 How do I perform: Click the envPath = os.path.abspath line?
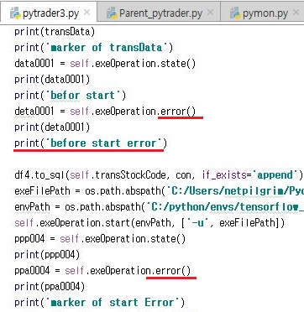(159, 207)
